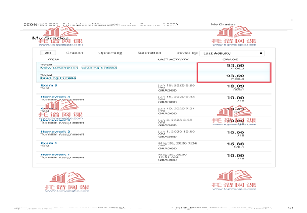Open the Submitted filter tab
Image resolution: width=307 pixels, height=213 pixels.
(x=149, y=53)
